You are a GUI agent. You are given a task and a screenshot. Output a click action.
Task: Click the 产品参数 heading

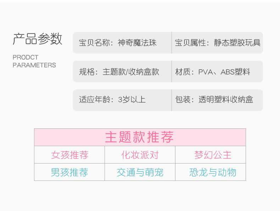(38, 39)
